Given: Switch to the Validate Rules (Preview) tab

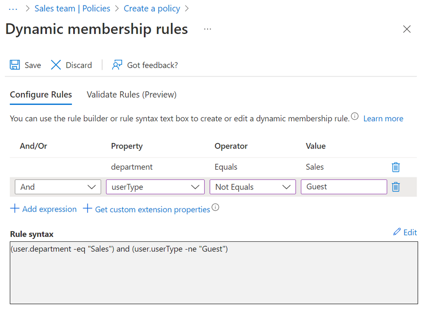Looking at the screenshot, I should point(131,94).
